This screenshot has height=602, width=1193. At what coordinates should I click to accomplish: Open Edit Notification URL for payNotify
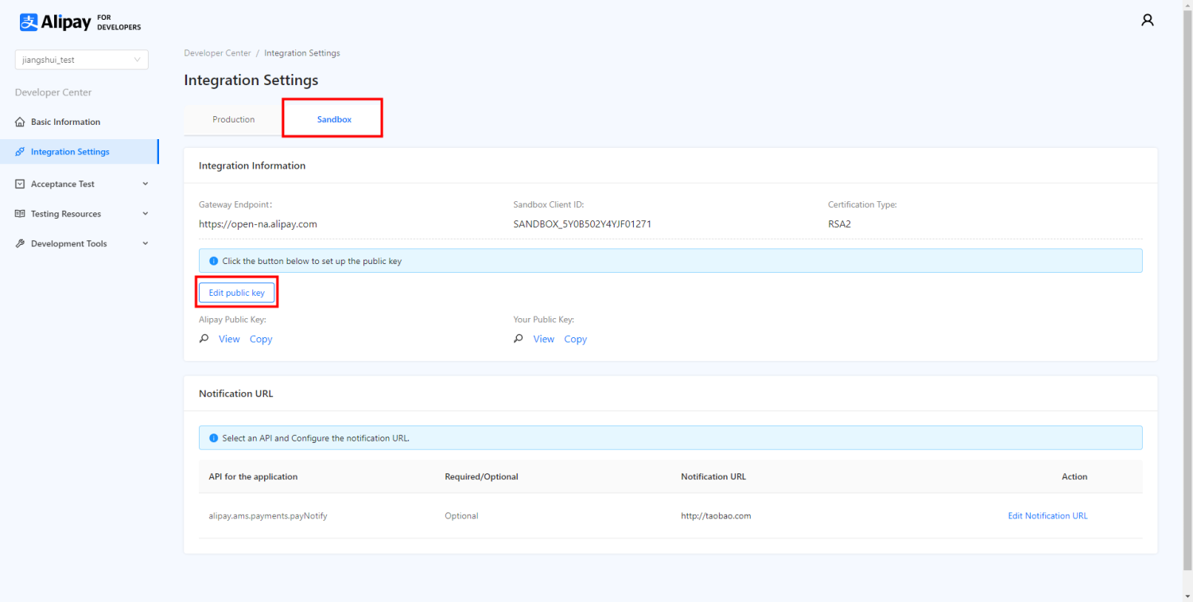(1047, 515)
